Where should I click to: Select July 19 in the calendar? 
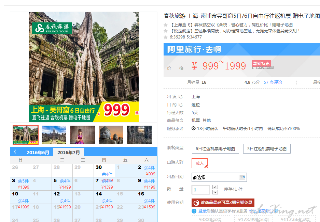[62, 210]
